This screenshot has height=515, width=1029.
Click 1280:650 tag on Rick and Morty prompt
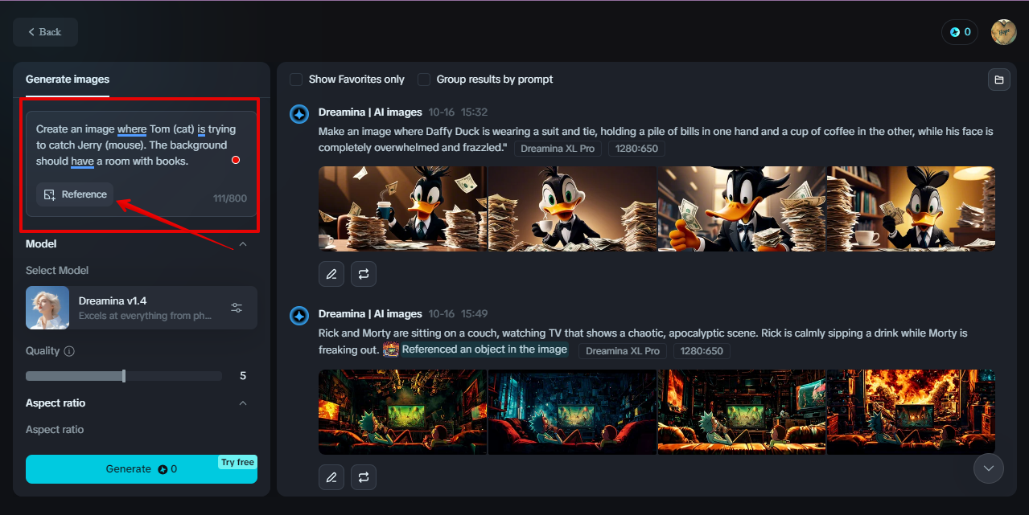click(702, 351)
